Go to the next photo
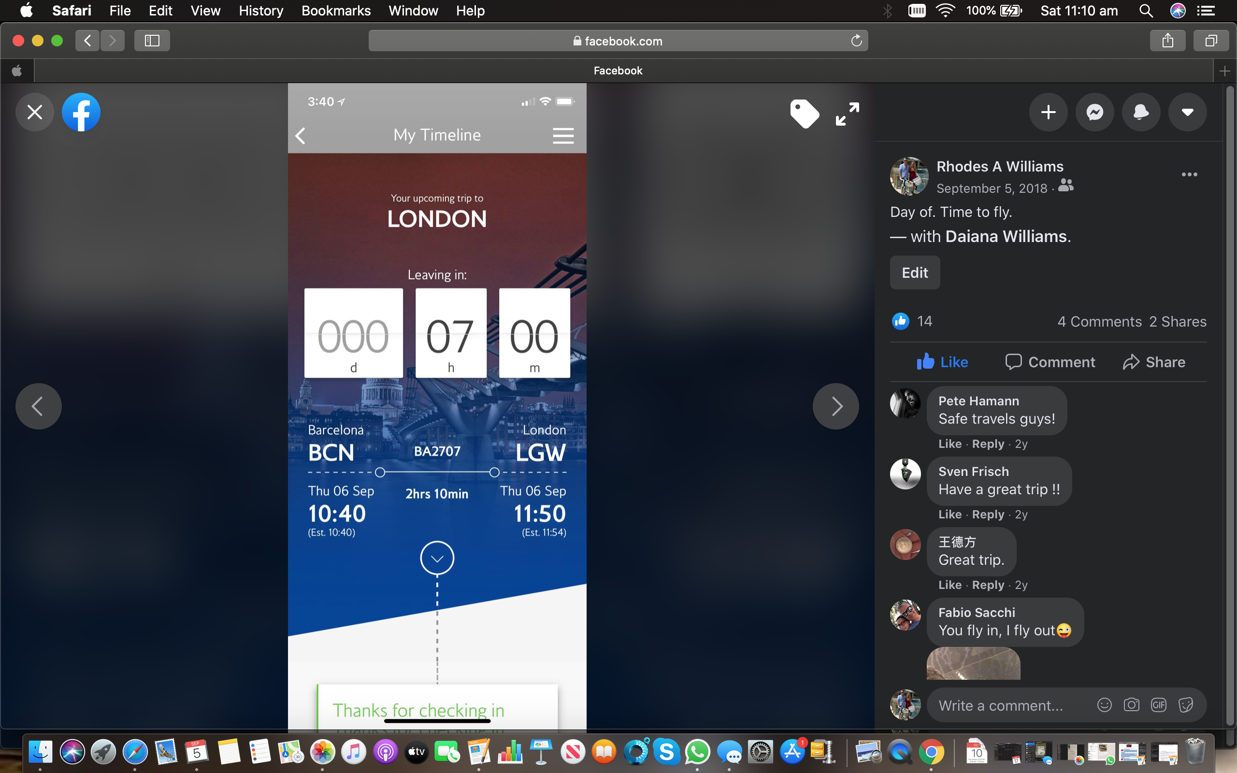 click(x=836, y=406)
